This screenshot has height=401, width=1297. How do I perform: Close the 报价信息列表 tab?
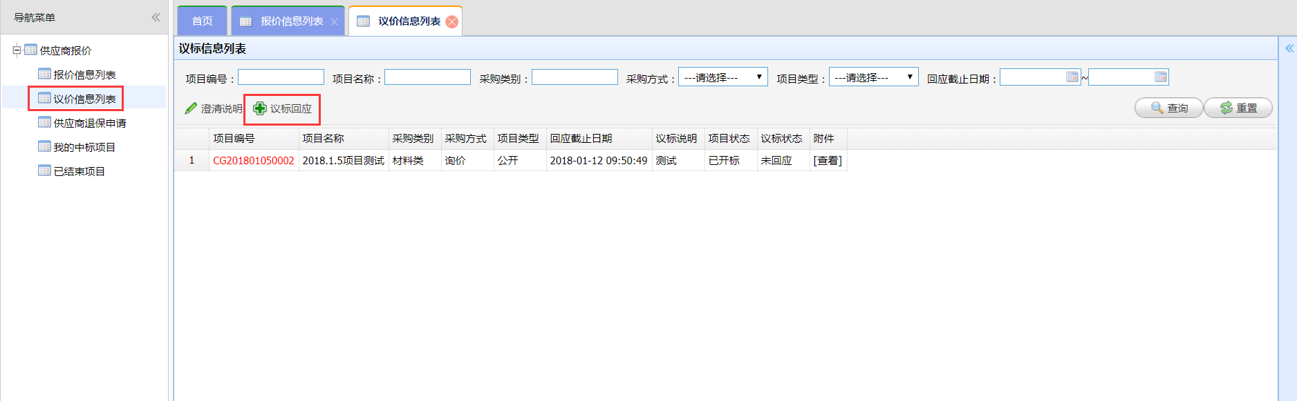point(334,22)
